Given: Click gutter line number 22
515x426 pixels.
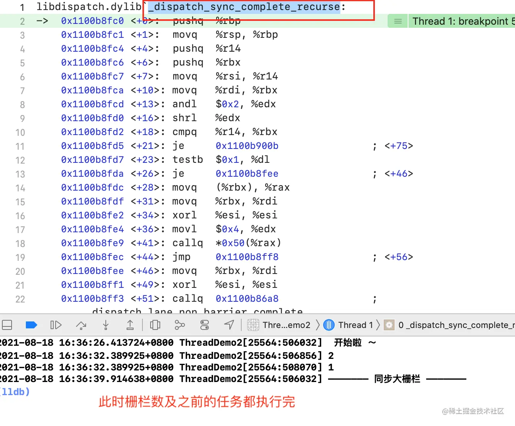Looking at the screenshot, I should [x=20, y=299].
